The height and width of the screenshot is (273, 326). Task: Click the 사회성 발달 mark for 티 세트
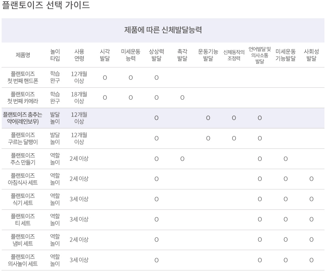tap(311, 219)
